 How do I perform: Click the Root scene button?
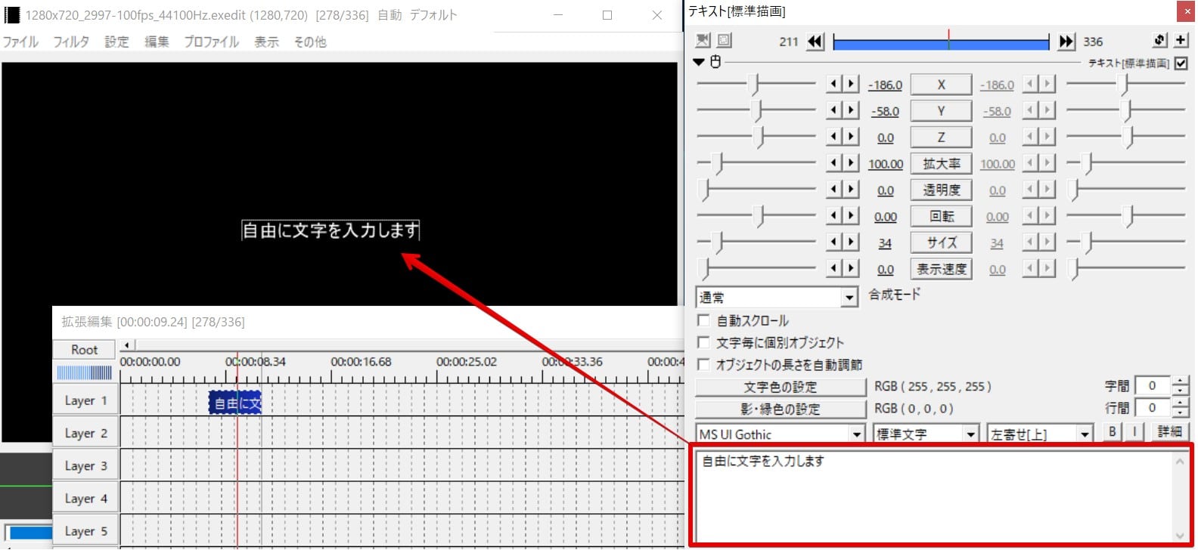click(85, 350)
